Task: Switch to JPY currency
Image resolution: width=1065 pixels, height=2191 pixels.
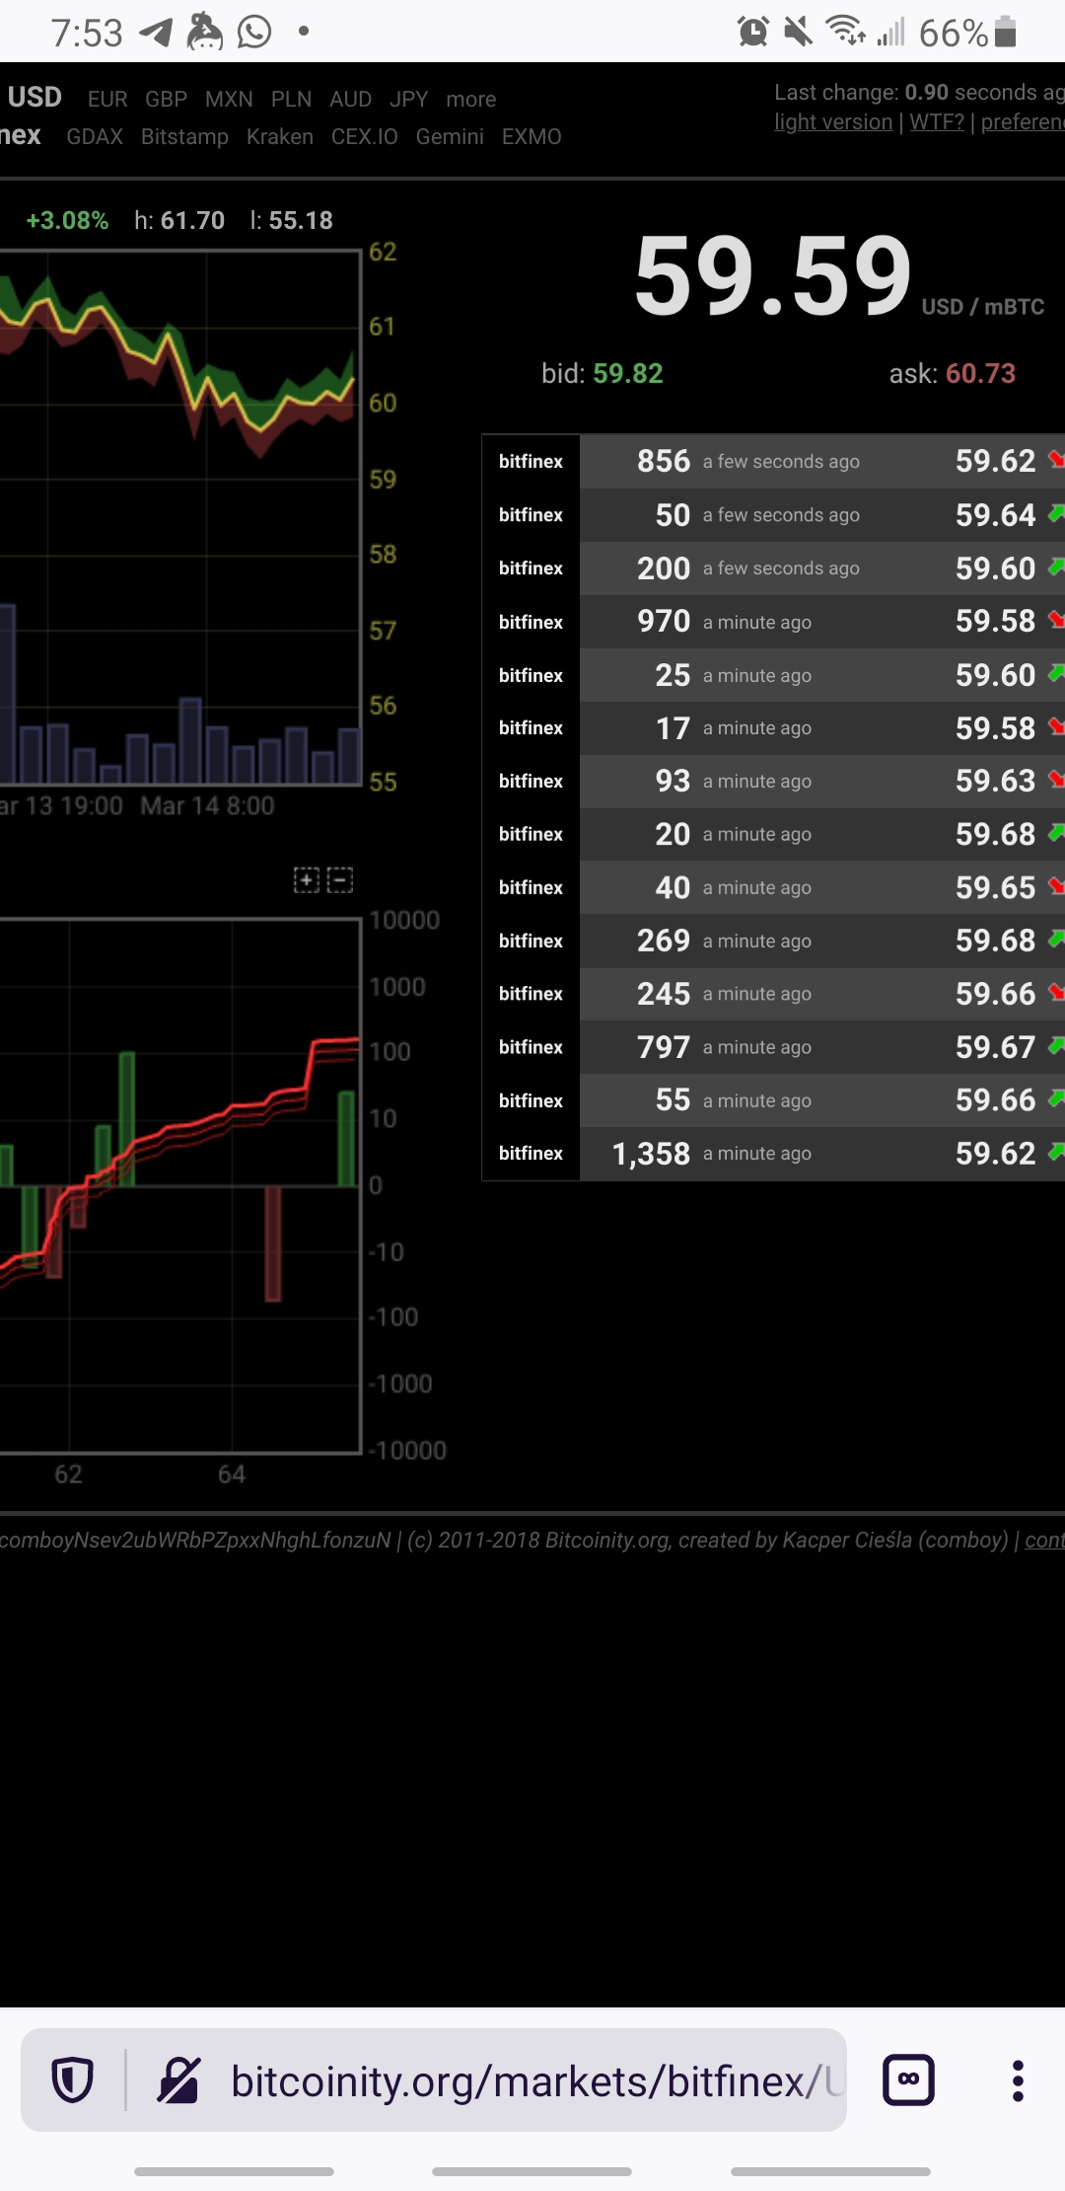Action: pos(408,100)
